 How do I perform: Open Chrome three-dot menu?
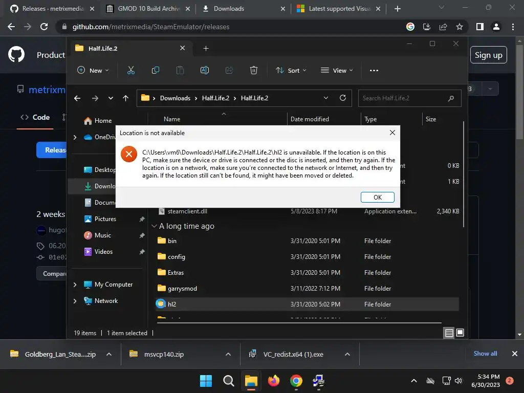click(513, 27)
